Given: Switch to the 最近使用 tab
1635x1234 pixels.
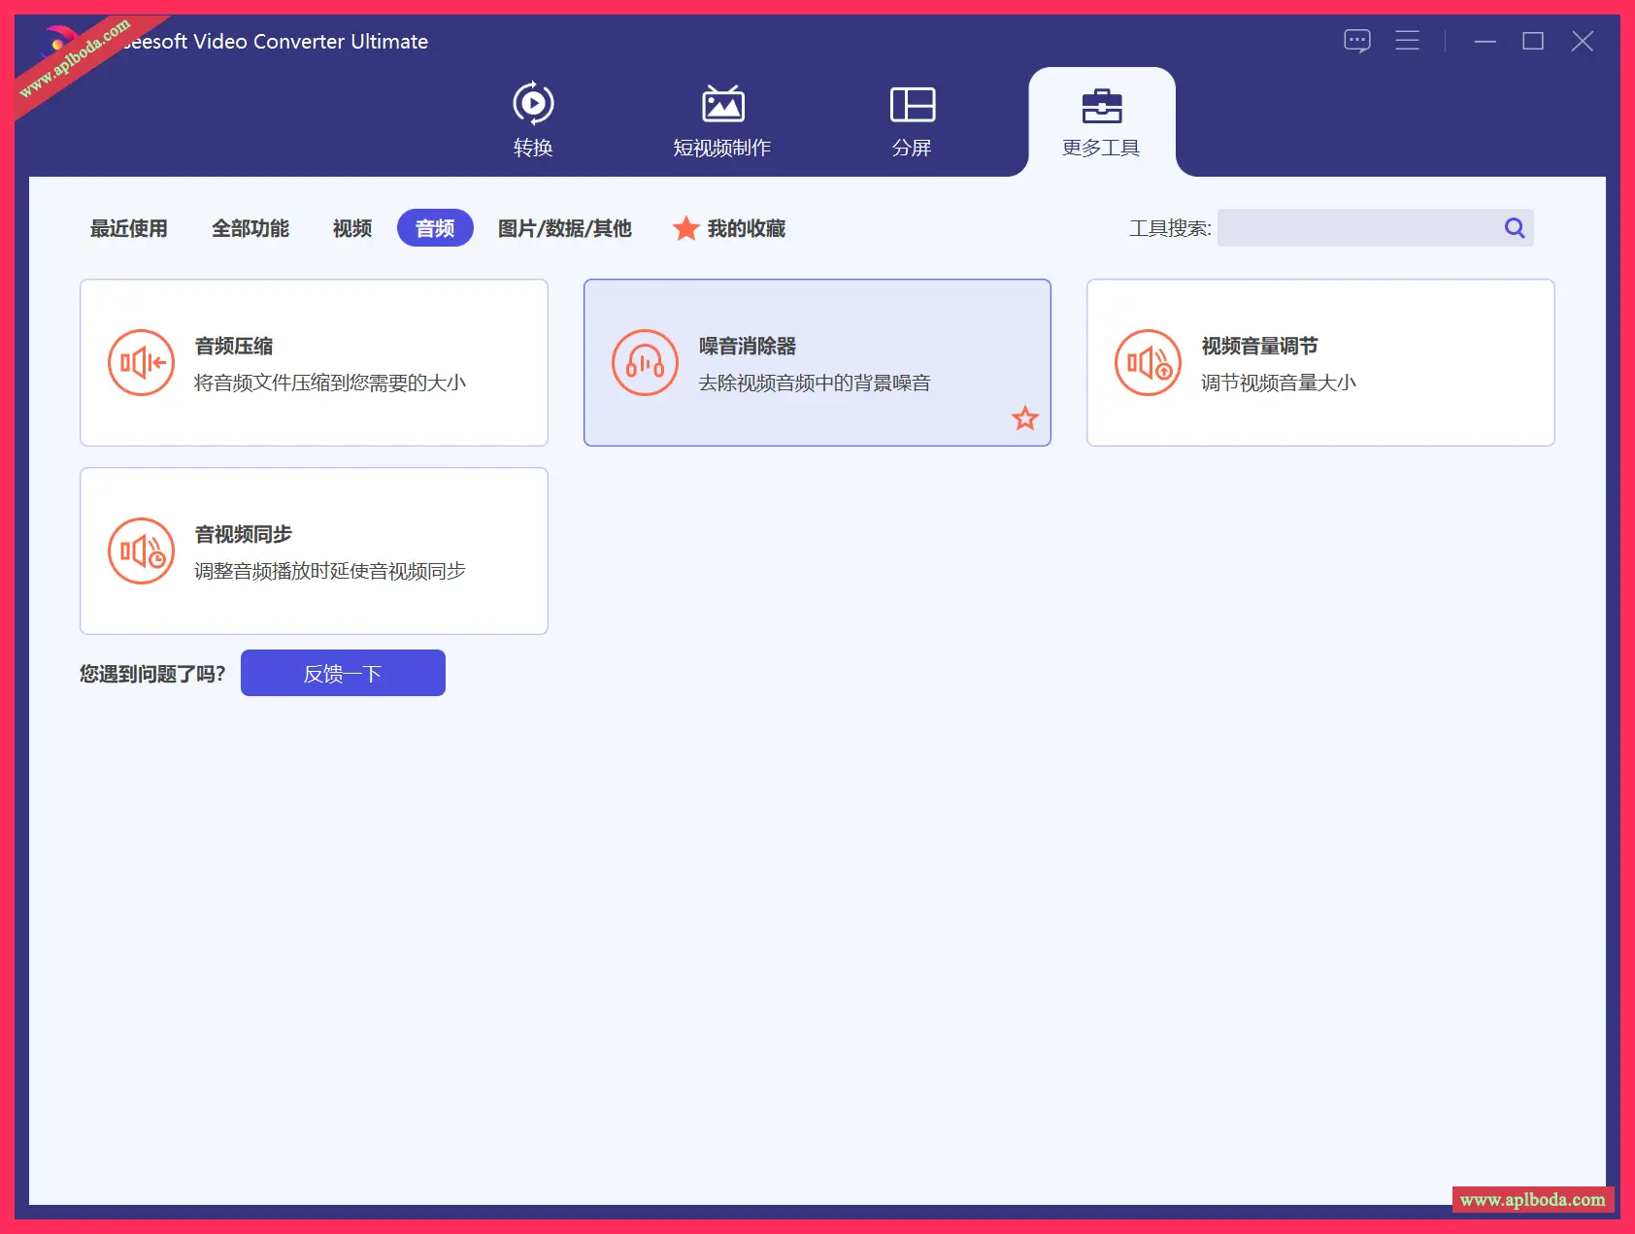Looking at the screenshot, I should coord(129,228).
